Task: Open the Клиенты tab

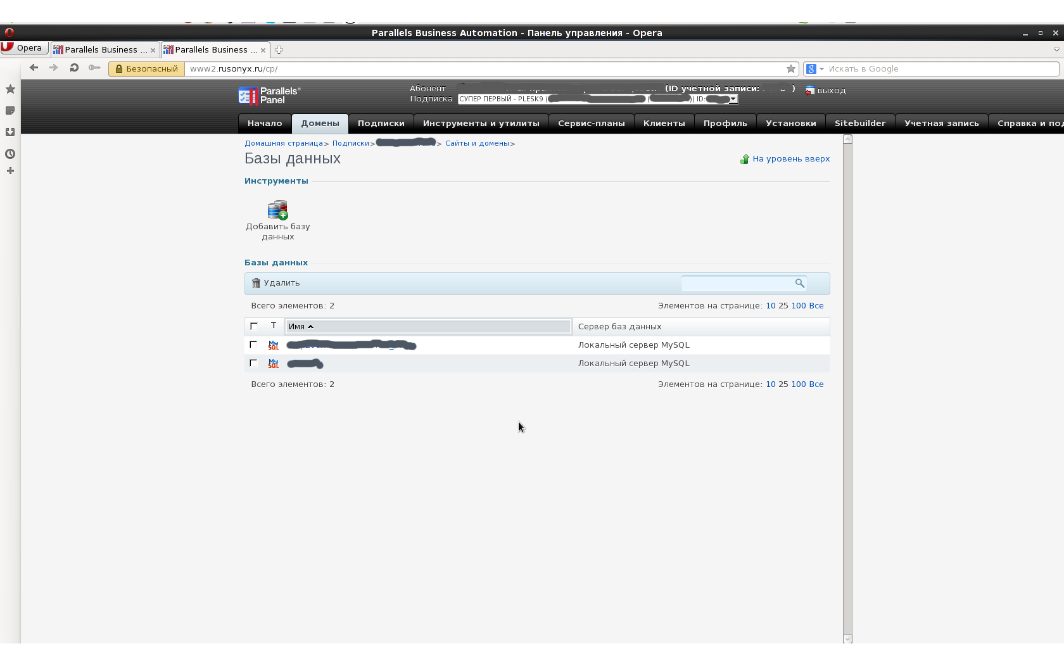Action: [x=664, y=123]
